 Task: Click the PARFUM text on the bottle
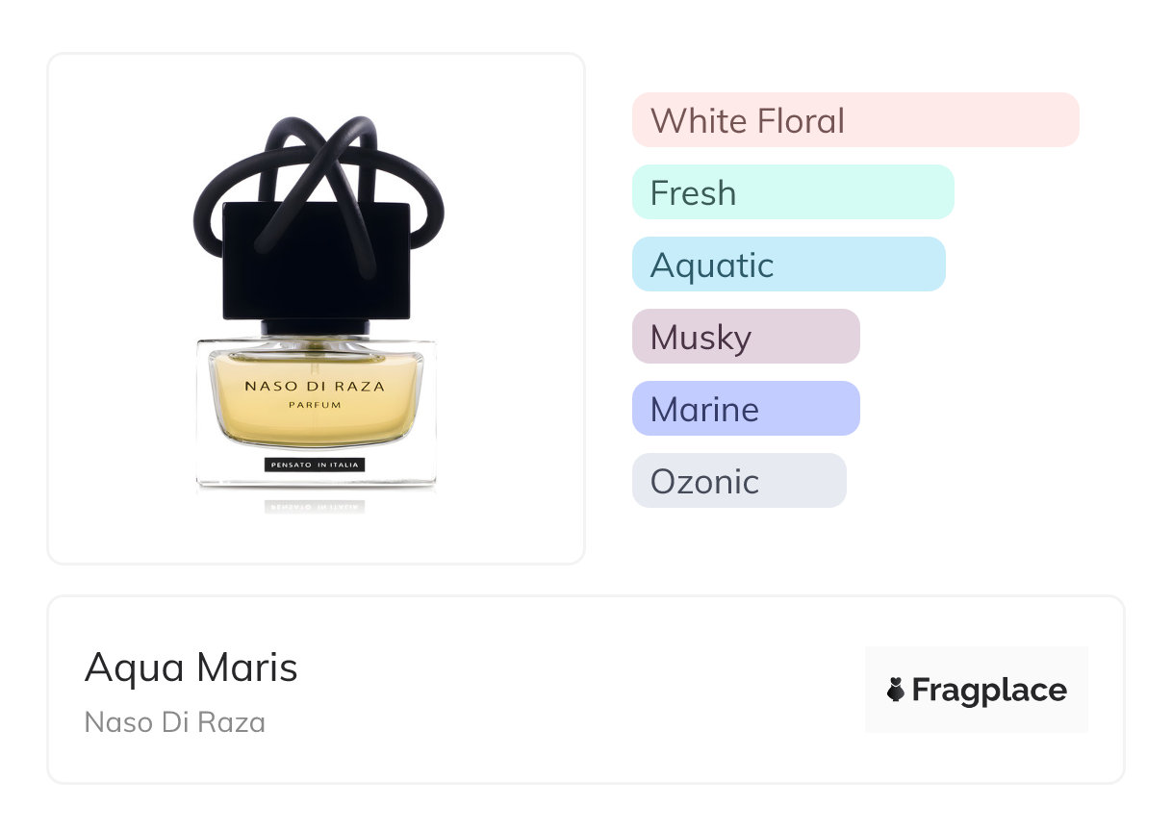click(315, 406)
